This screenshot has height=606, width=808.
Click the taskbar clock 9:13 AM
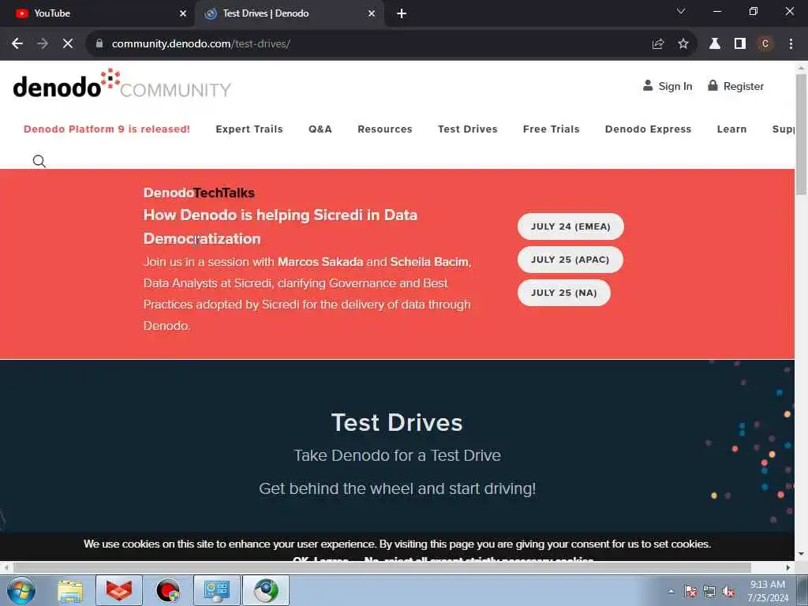[x=767, y=591]
